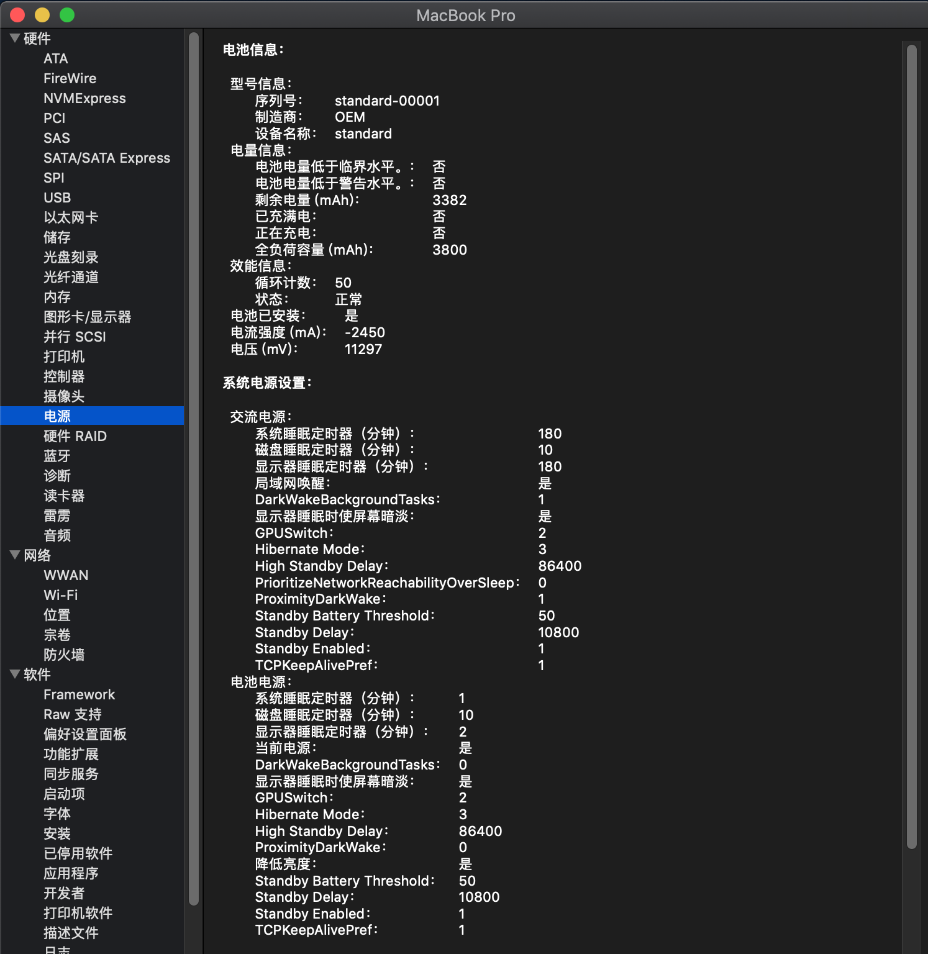This screenshot has height=954, width=928.
Task: Open 打印机软件 entry
Action: [x=78, y=913]
